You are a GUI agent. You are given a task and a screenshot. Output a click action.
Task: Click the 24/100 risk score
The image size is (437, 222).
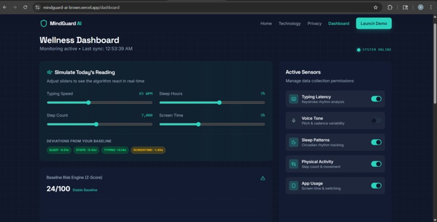click(x=58, y=188)
